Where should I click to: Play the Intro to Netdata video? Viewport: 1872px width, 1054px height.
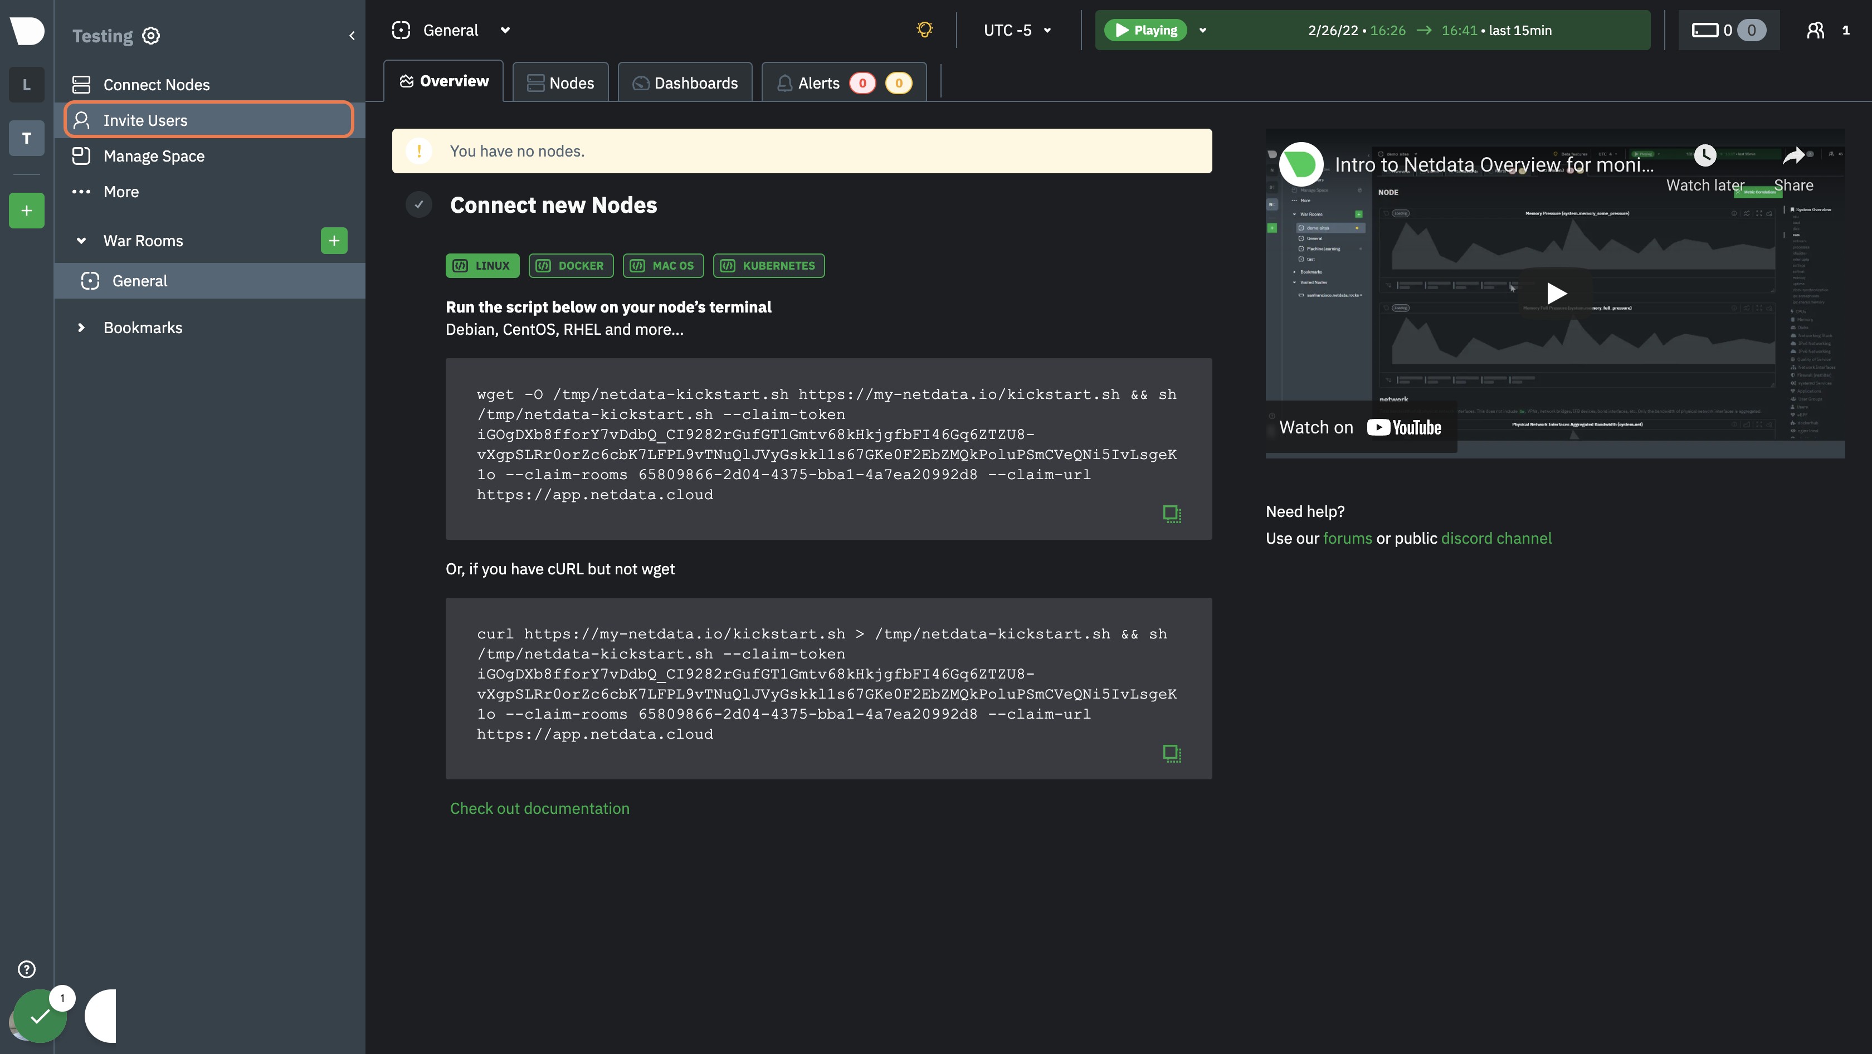[x=1555, y=292]
